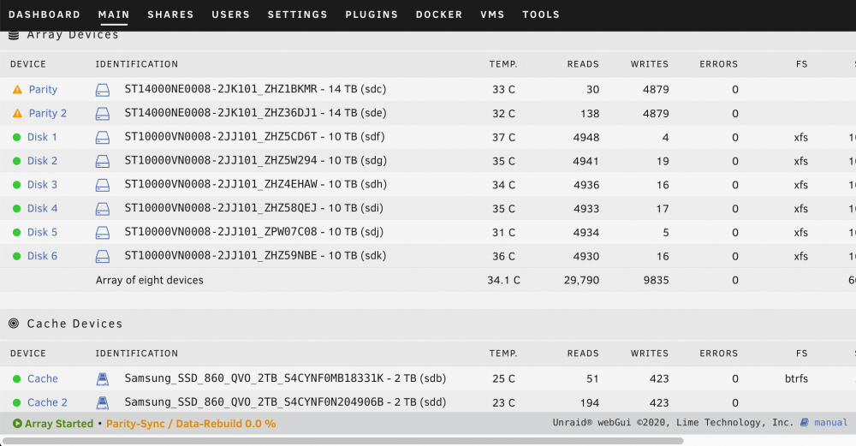This screenshot has width=856, height=446.
Task: Click the green status dot for Cache
Action: (17, 379)
